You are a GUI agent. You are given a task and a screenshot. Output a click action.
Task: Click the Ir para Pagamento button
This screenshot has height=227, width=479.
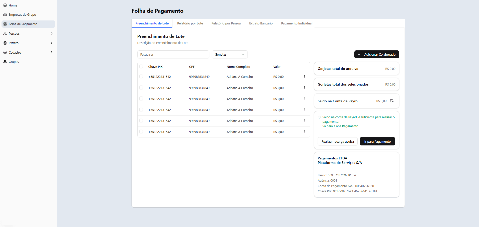(377, 141)
